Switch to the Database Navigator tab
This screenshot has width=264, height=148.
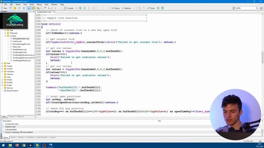20,116
